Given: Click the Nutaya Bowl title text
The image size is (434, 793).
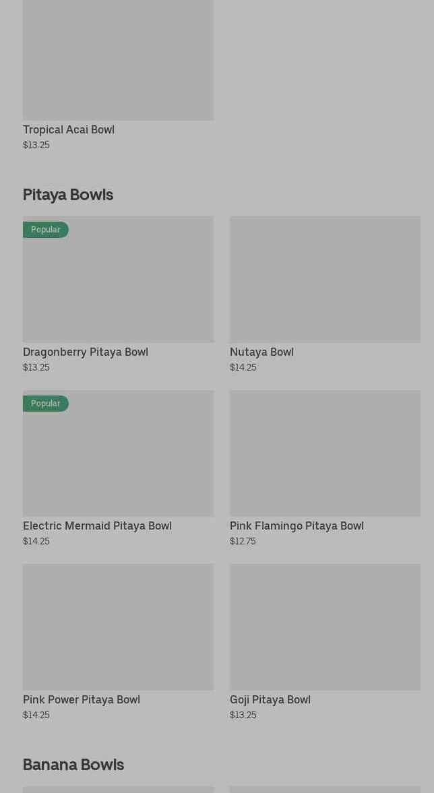Looking at the screenshot, I should (x=261, y=352).
